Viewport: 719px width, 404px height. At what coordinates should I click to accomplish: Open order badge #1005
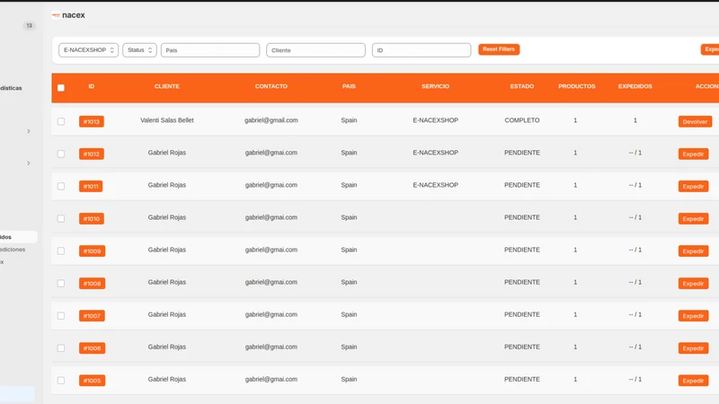pos(92,381)
